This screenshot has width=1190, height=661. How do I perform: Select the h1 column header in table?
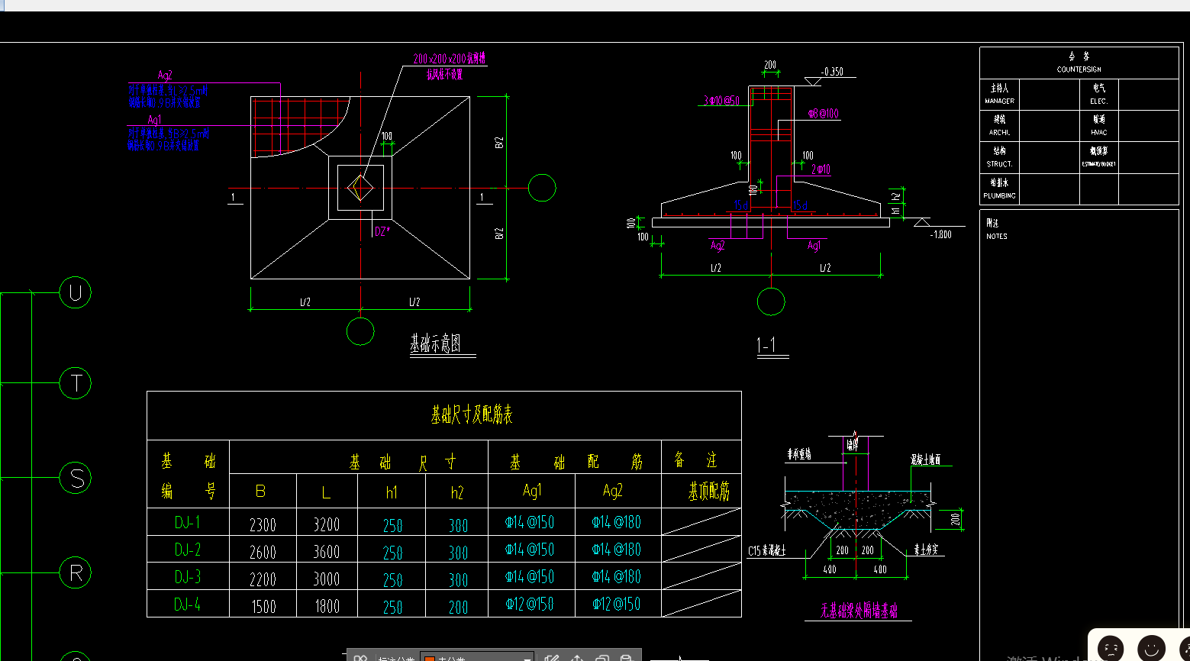[x=391, y=492]
